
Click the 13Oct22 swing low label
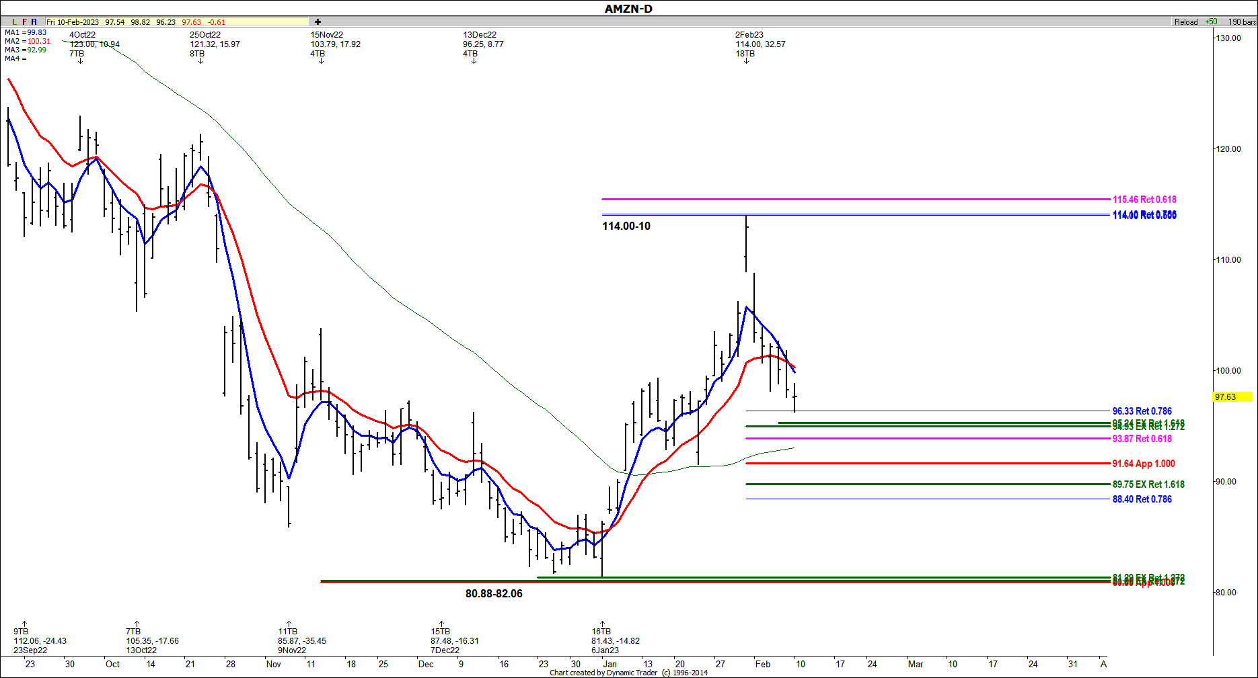tap(141, 650)
